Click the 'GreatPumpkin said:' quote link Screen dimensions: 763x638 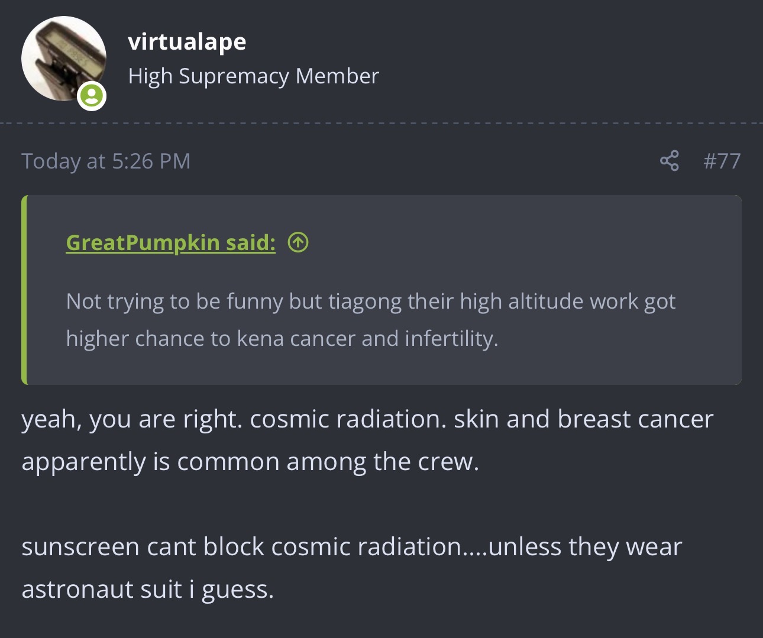(171, 242)
